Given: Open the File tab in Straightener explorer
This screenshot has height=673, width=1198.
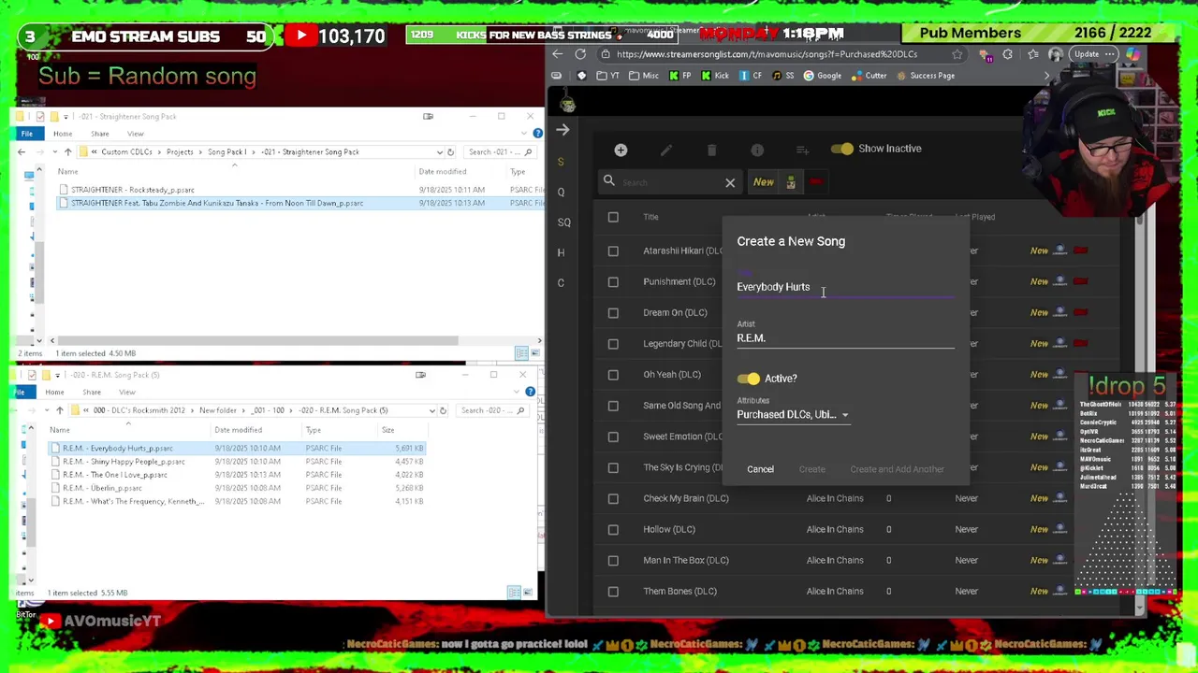Looking at the screenshot, I should 26,134.
